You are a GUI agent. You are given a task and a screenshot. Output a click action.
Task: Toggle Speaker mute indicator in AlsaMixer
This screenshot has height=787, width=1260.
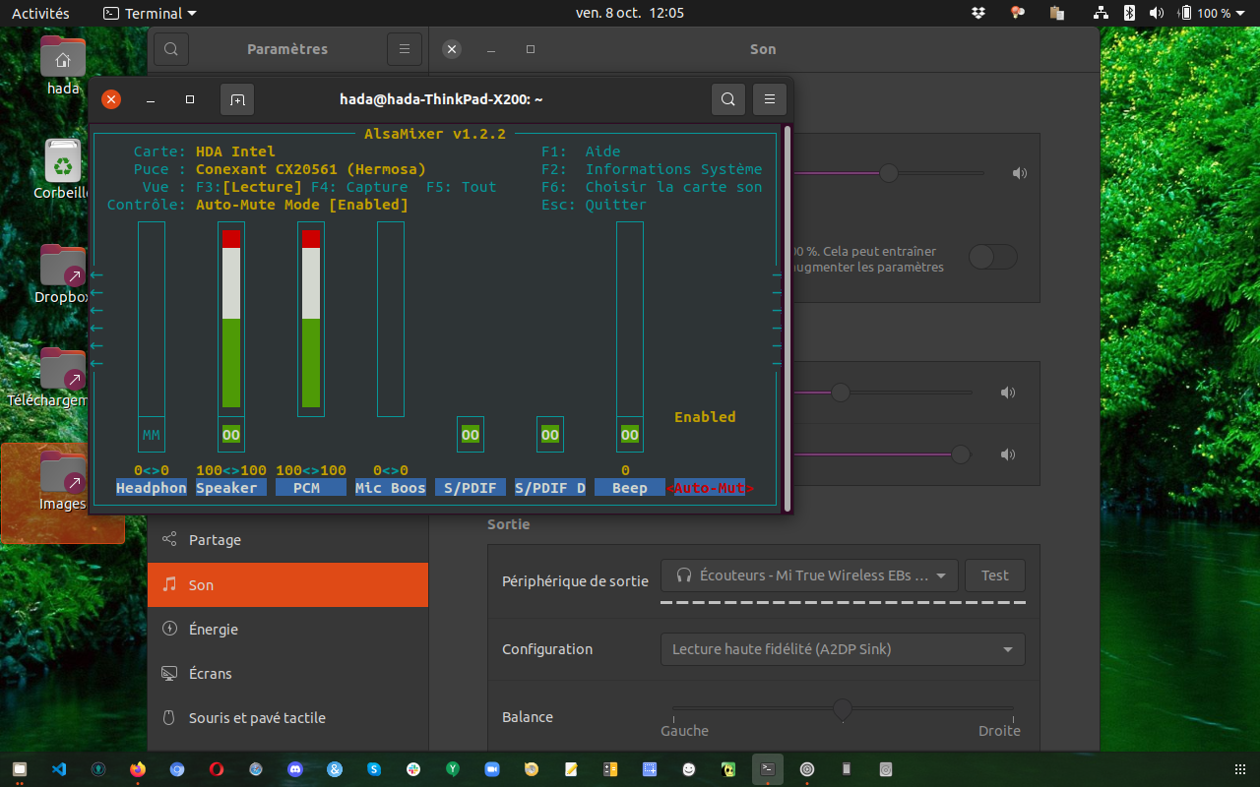[x=231, y=435]
